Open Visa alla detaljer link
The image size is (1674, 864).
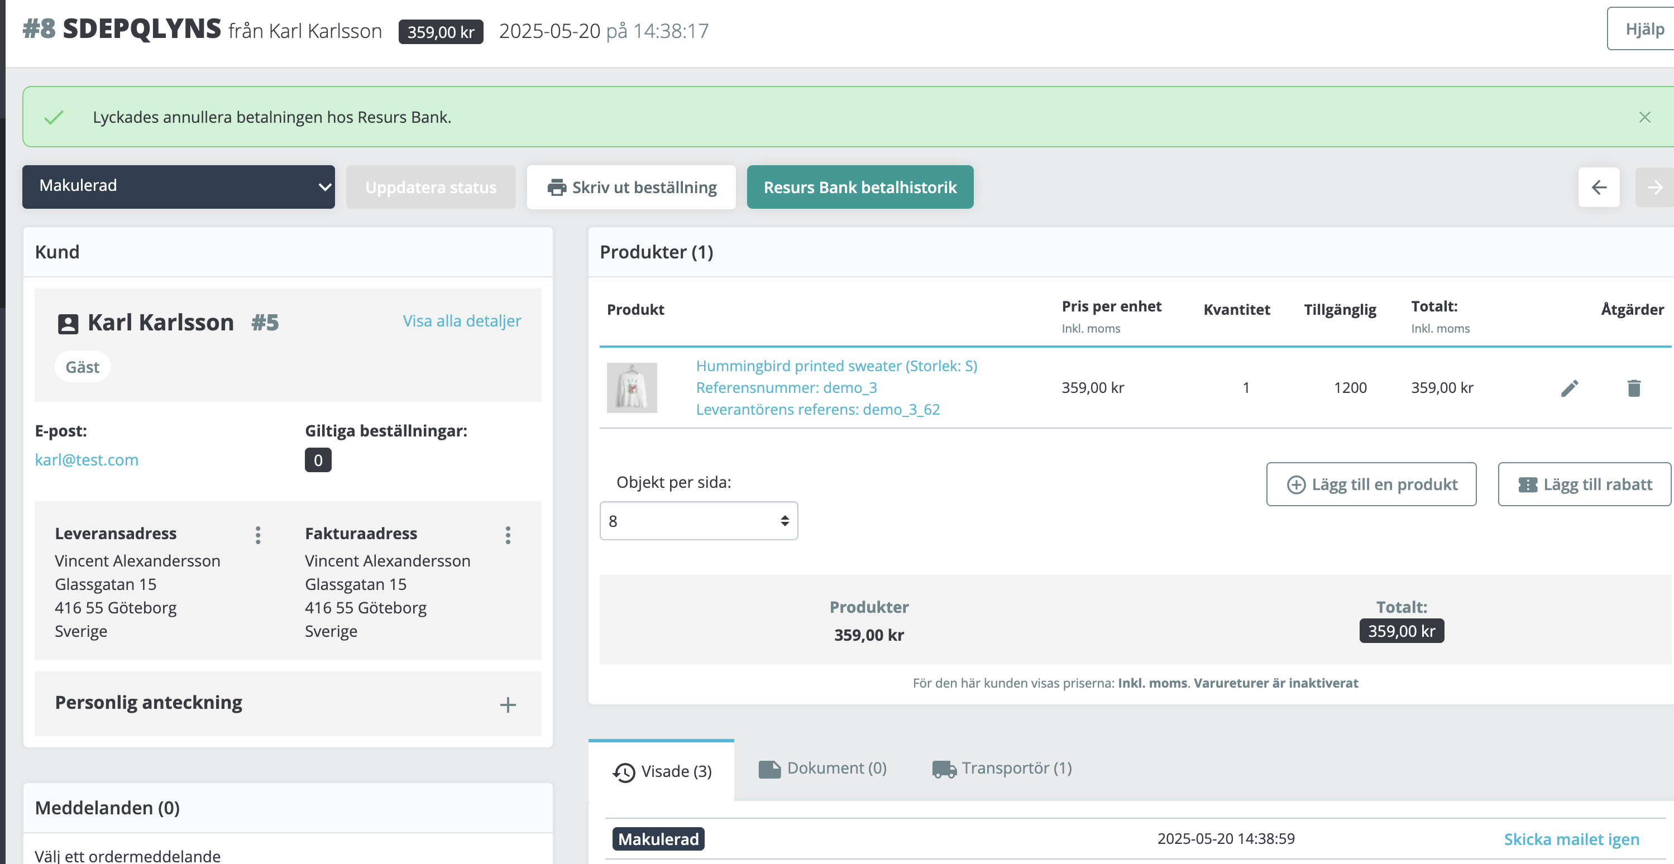pyautogui.click(x=461, y=321)
